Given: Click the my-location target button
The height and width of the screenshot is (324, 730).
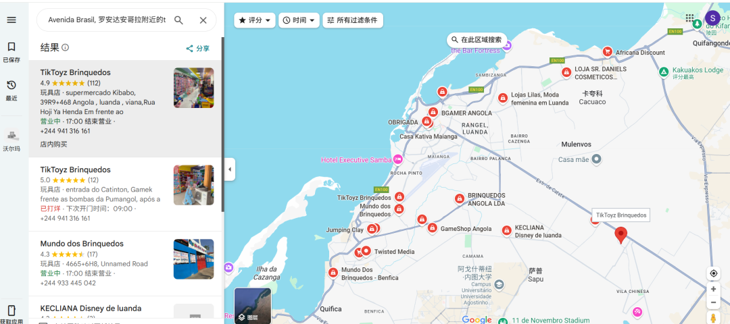Looking at the screenshot, I should [713, 273].
